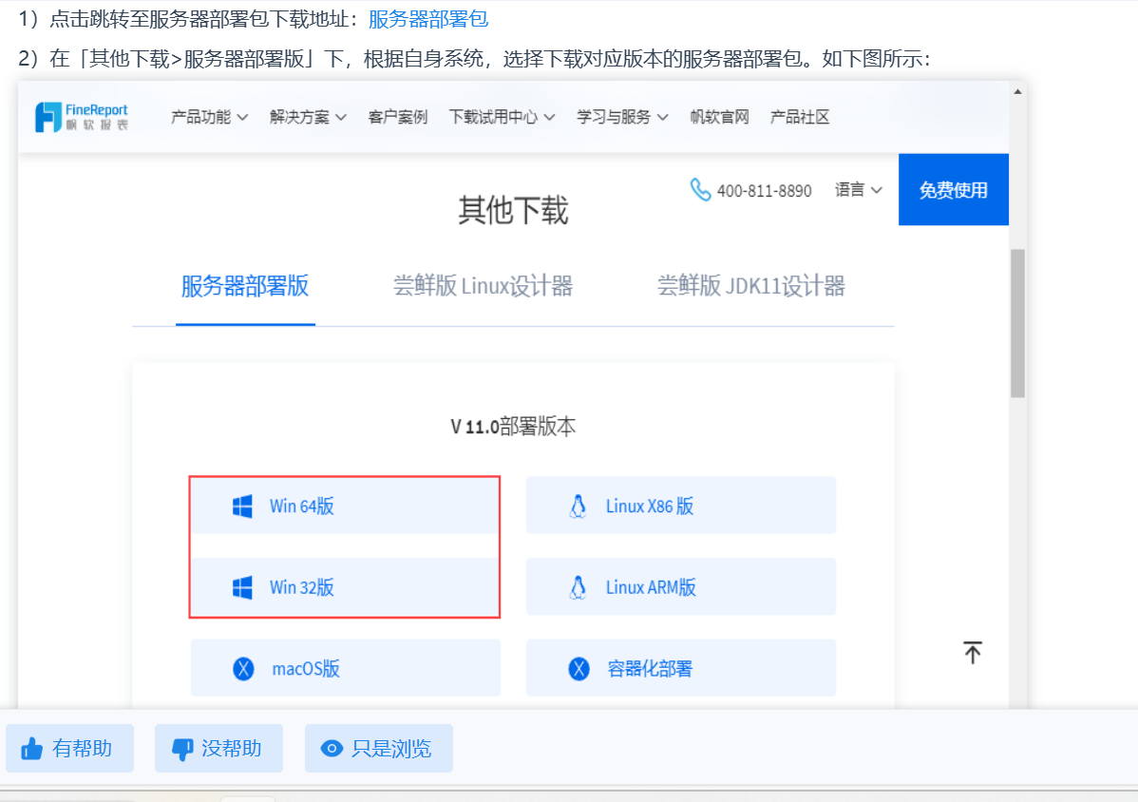This screenshot has height=802, width=1138.
Task: Click the 没帮助 feedback button
Action: pyautogui.click(x=218, y=748)
